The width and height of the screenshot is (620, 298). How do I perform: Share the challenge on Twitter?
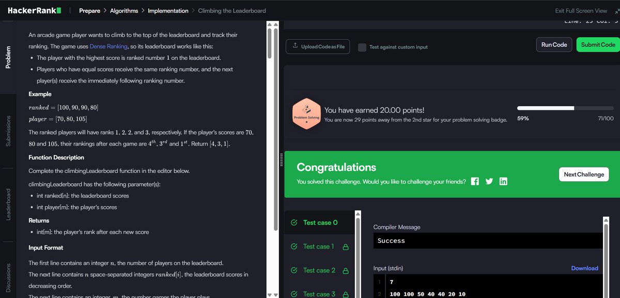point(489,181)
